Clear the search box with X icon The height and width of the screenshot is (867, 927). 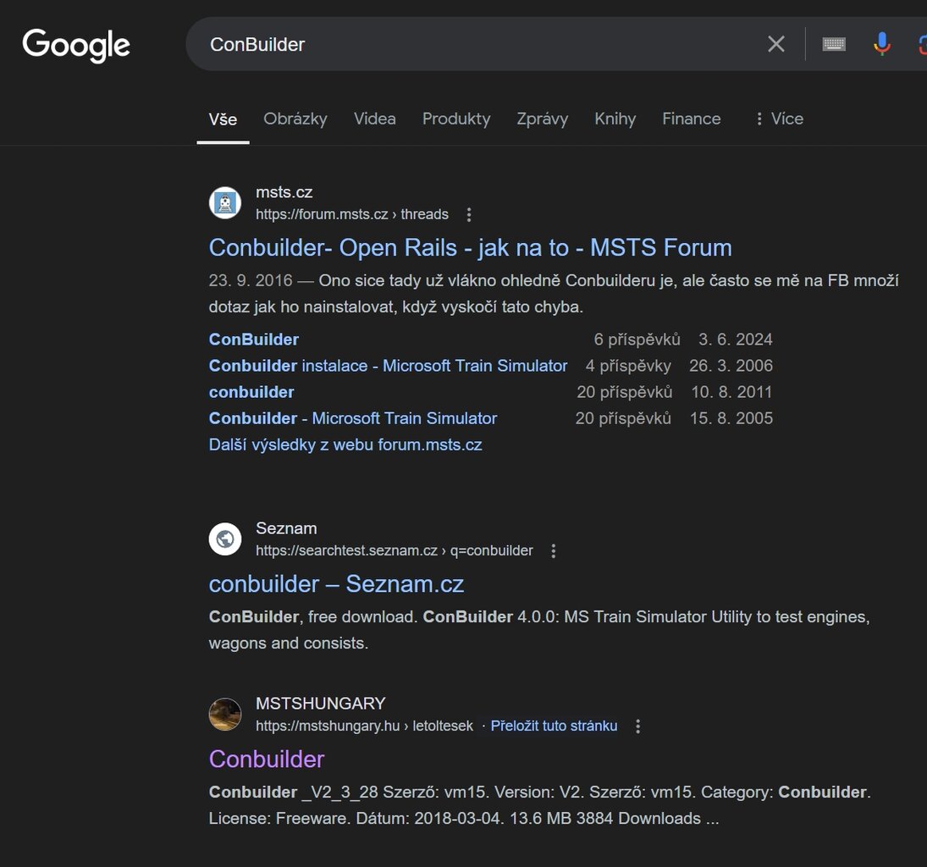[x=775, y=44]
